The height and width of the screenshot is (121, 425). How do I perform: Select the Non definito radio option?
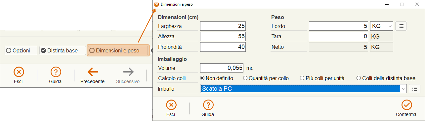217,78
